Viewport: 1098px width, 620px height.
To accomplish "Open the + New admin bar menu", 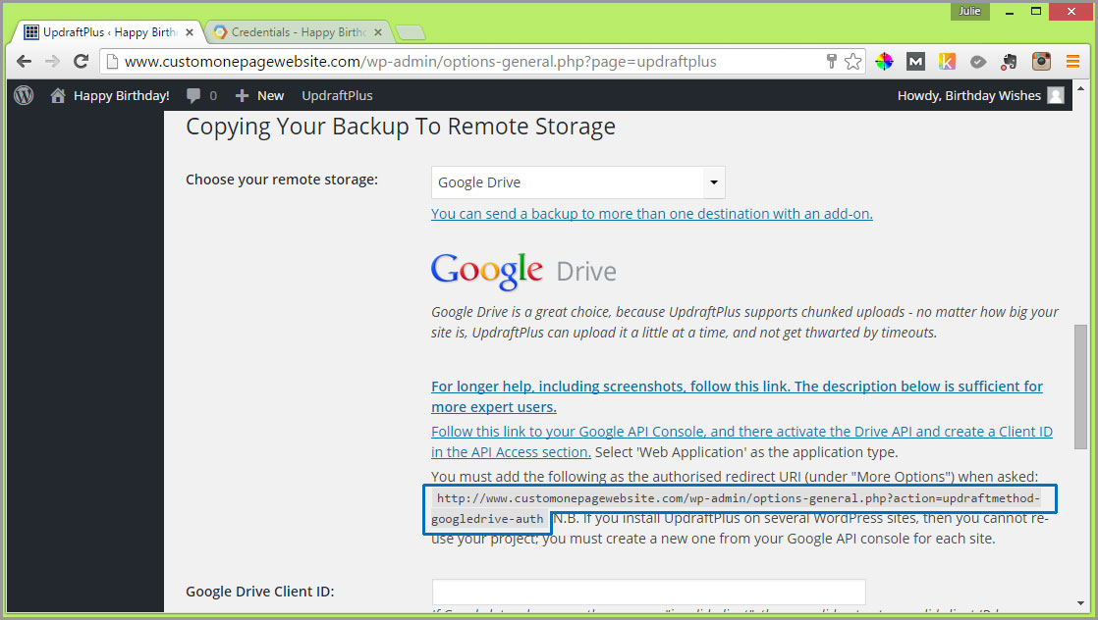I will point(260,96).
